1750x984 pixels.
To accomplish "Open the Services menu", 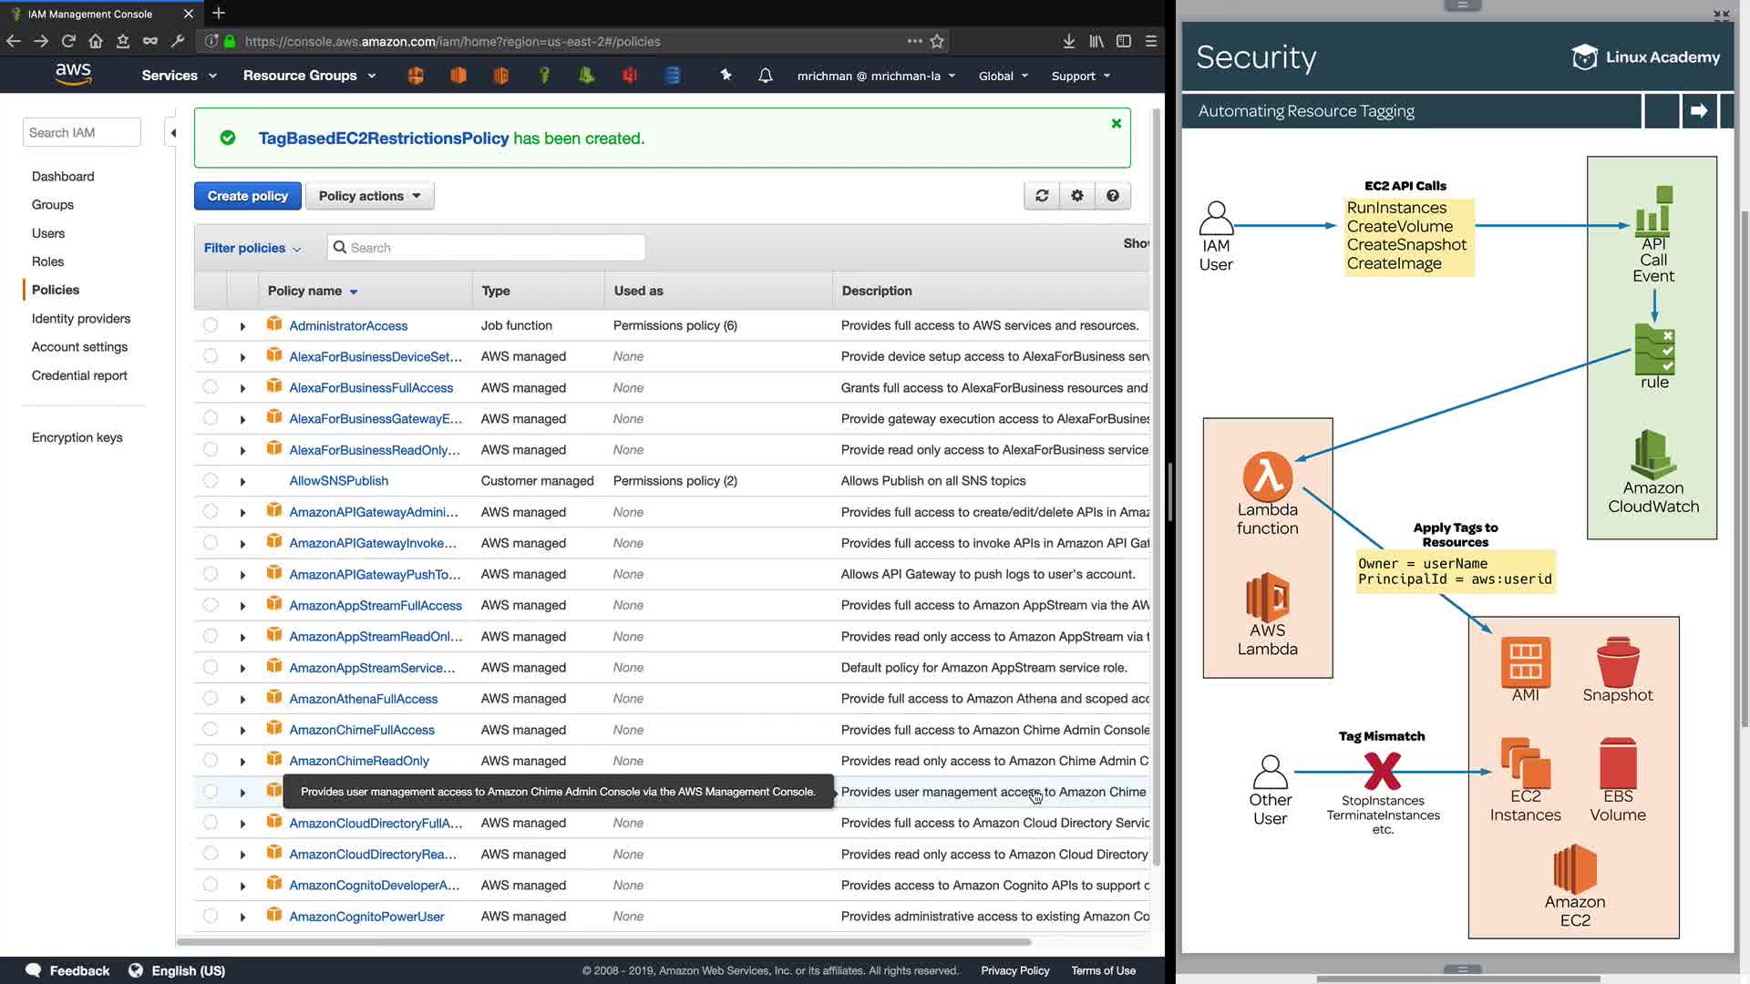I will [179, 76].
